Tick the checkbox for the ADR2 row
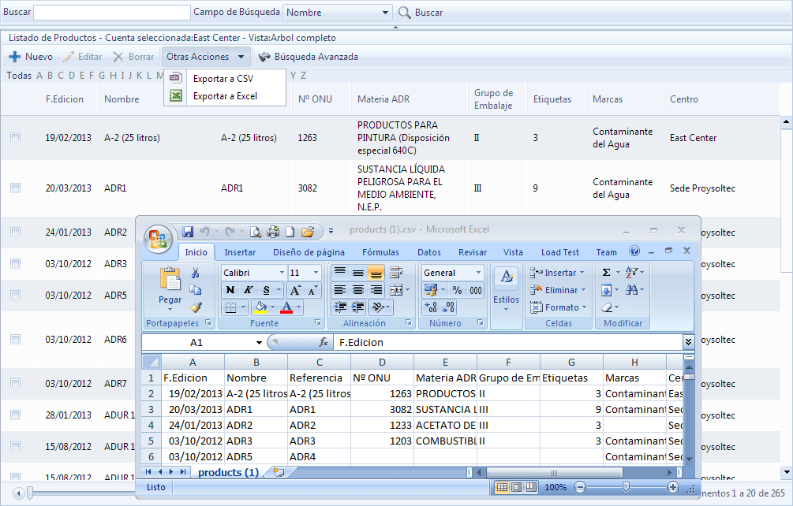The width and height of the screenshot is (793, 506). click(x=16, y=232)
